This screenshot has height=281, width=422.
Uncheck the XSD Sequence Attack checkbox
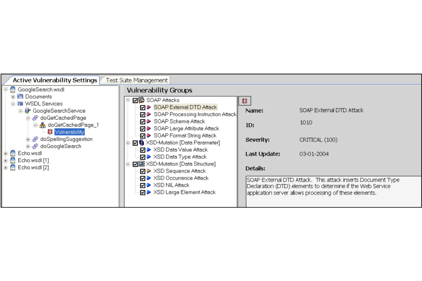(143, 171)
